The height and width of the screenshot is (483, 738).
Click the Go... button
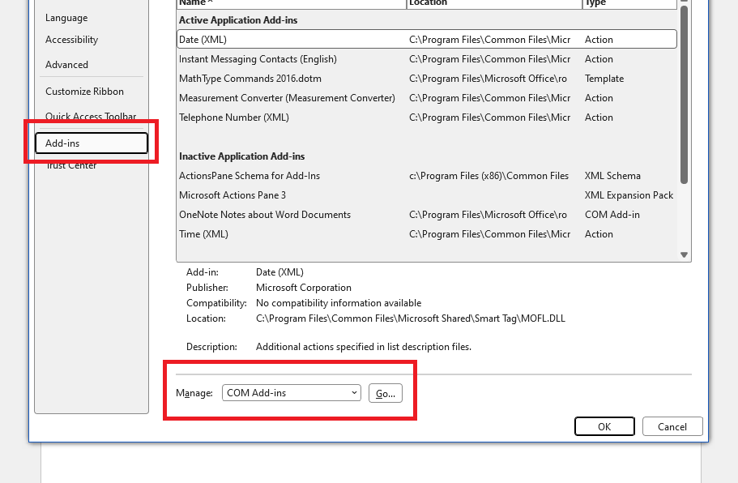coord(386,394)
